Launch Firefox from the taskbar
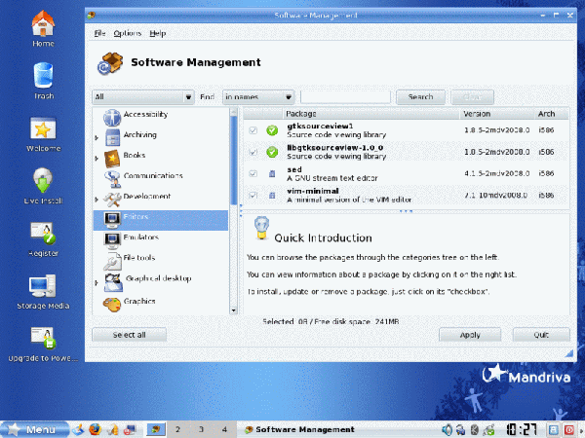This screenshot has height=438, width=585. 95,428
